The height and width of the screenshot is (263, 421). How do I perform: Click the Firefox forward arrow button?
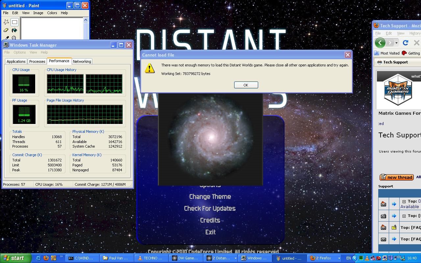(x=390, y=43)
